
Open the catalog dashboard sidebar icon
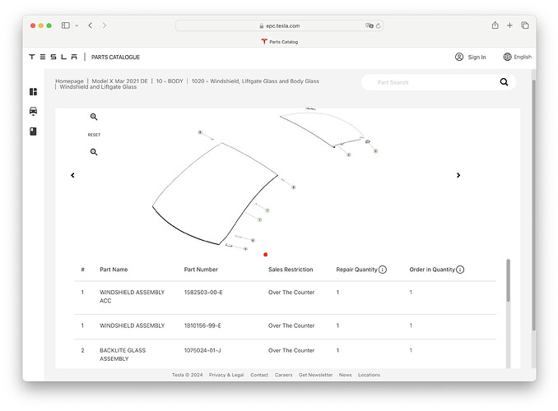click(x=33, y=92)
